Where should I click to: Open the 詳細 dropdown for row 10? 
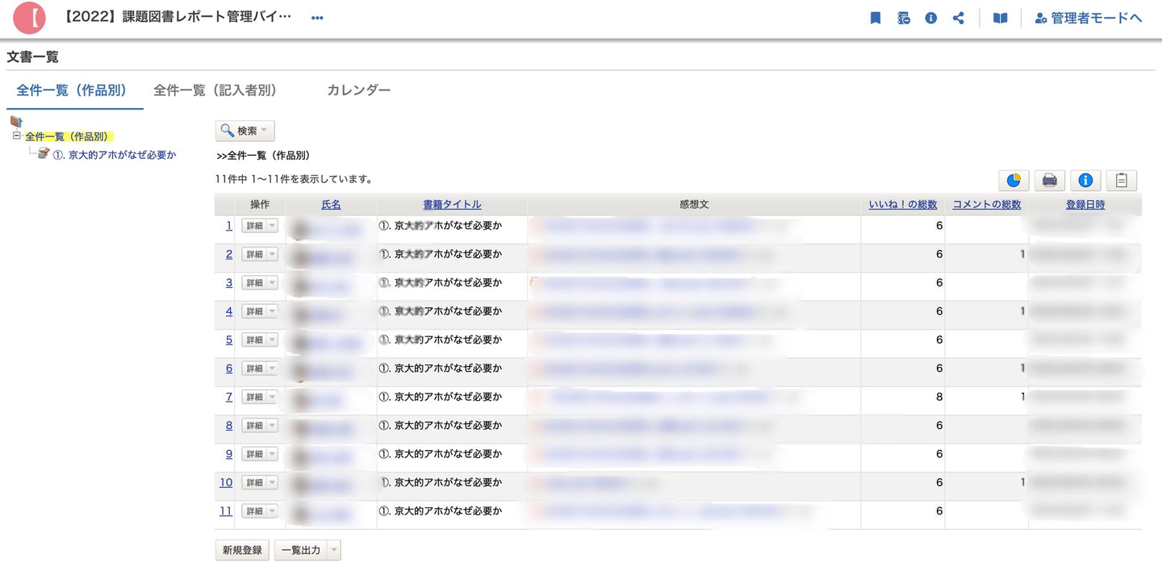[272, 483]
